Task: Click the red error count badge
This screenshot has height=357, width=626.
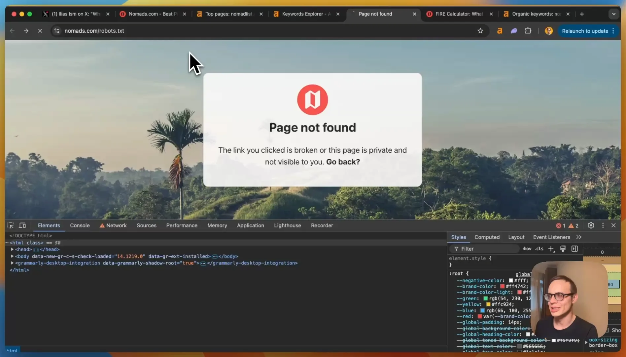Action: (561, 225)
